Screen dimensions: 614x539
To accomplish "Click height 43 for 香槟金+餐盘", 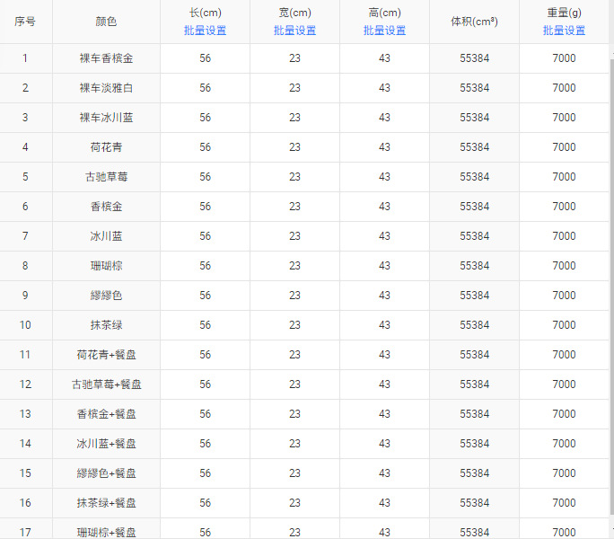I will 384,414.
